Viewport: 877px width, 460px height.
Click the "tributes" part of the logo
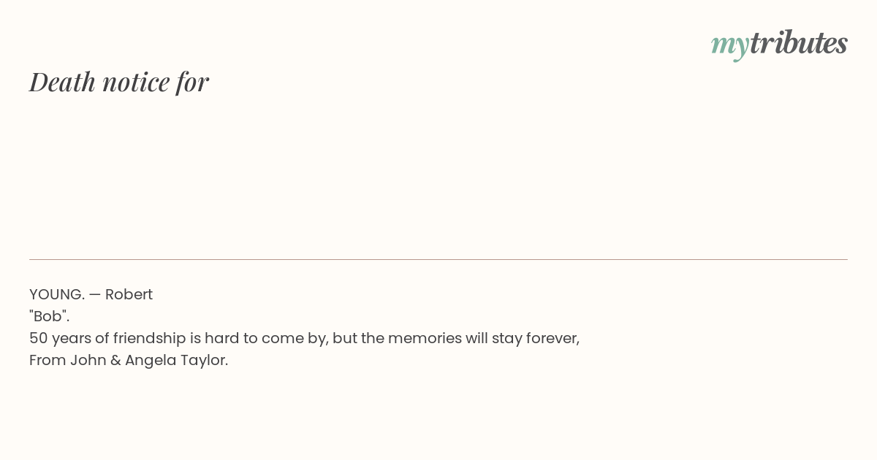[799, 43]
